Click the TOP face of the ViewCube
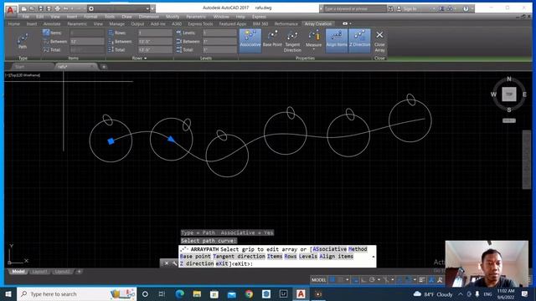Screen dimensions: 536x301 click(509, 94)
